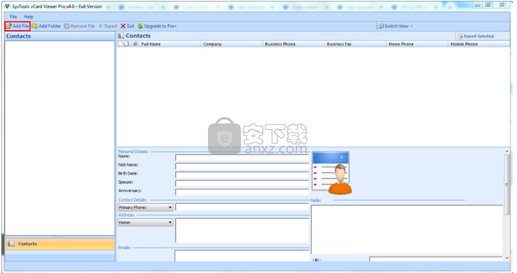This screenshot has height=273, width=517.
Task: Sort by the Full Name column header
Action: point(170,44)
